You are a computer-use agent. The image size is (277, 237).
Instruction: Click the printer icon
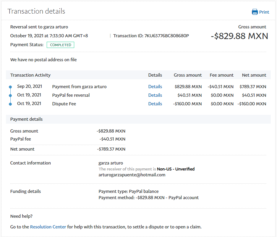tap(255, 12)
